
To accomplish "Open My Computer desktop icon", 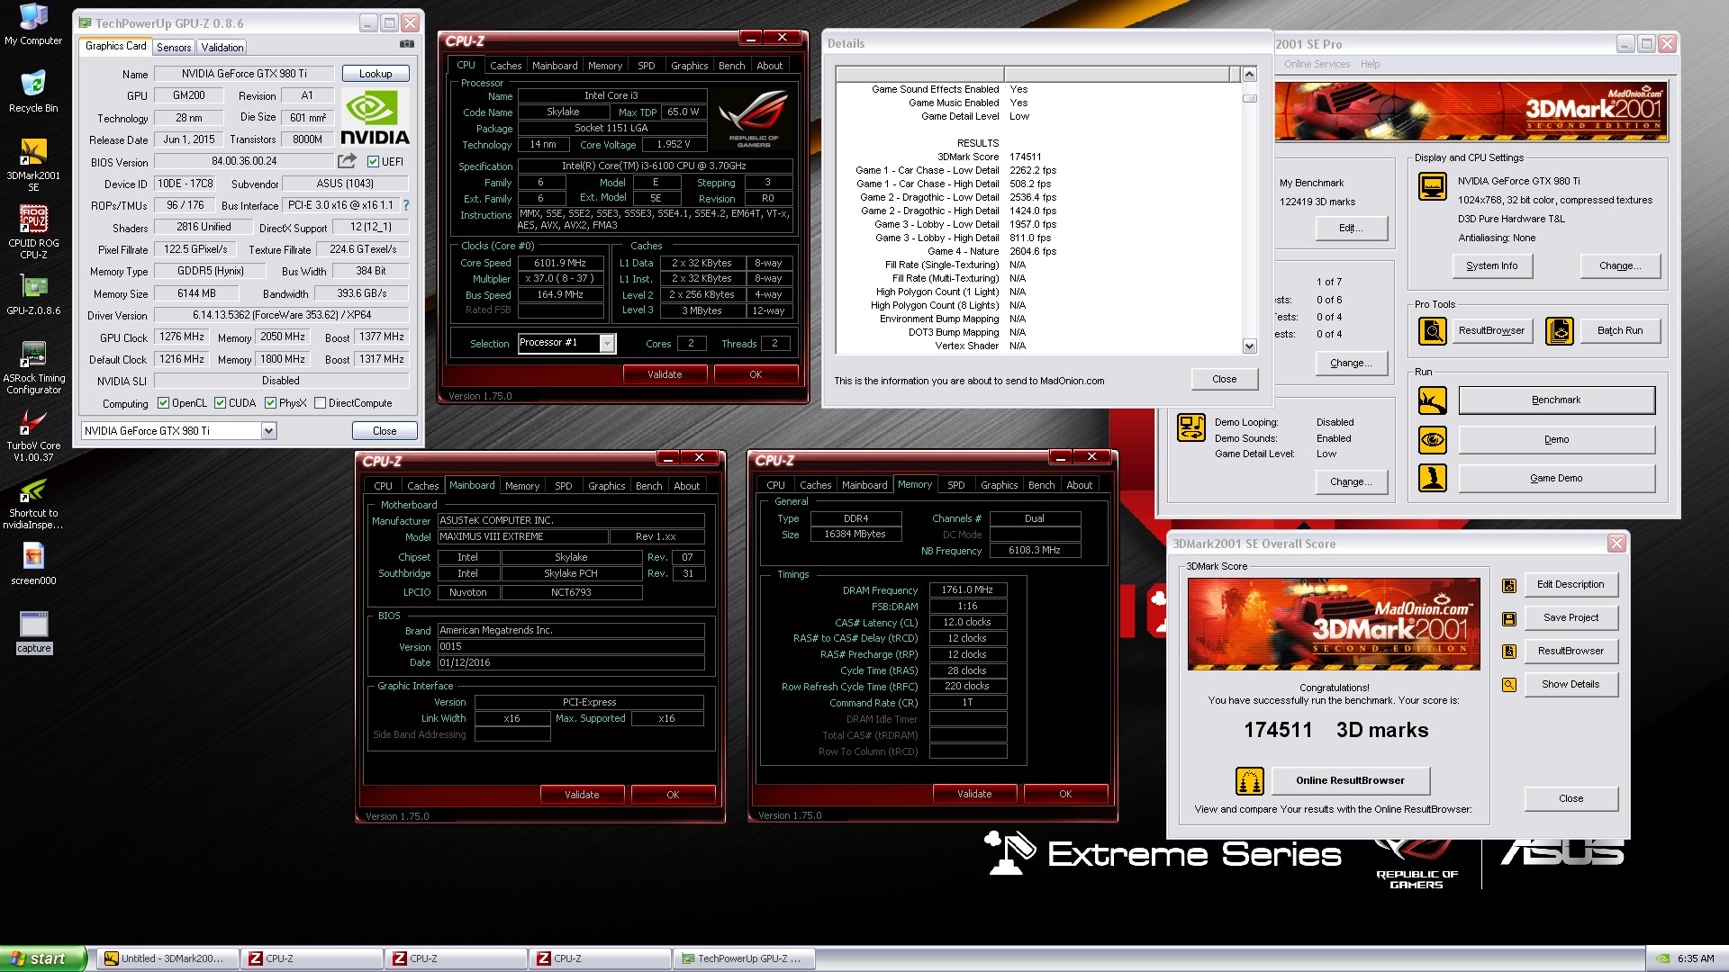I will coord(33,24).
